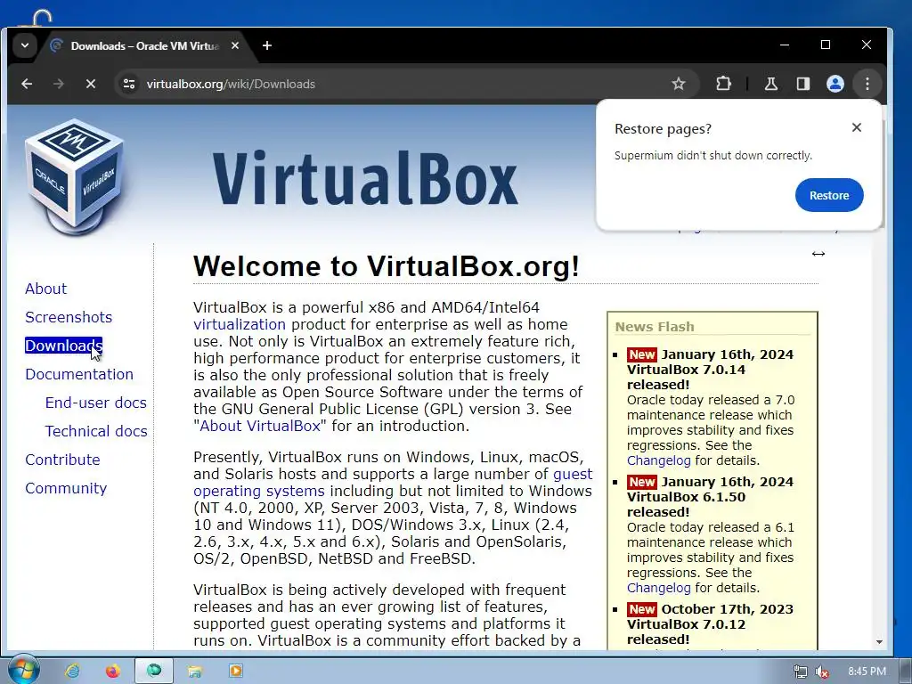Click the address bar URL

[x=231, y=85]
